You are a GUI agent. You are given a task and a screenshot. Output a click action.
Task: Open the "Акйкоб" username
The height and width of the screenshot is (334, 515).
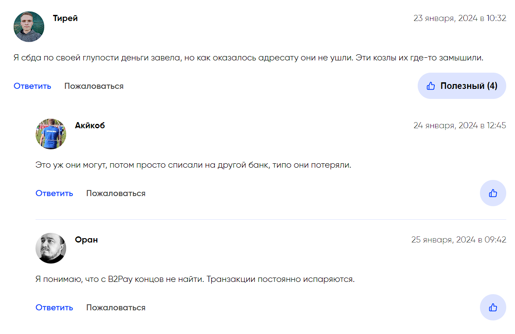pyautogui.click(x=90, y=126)
